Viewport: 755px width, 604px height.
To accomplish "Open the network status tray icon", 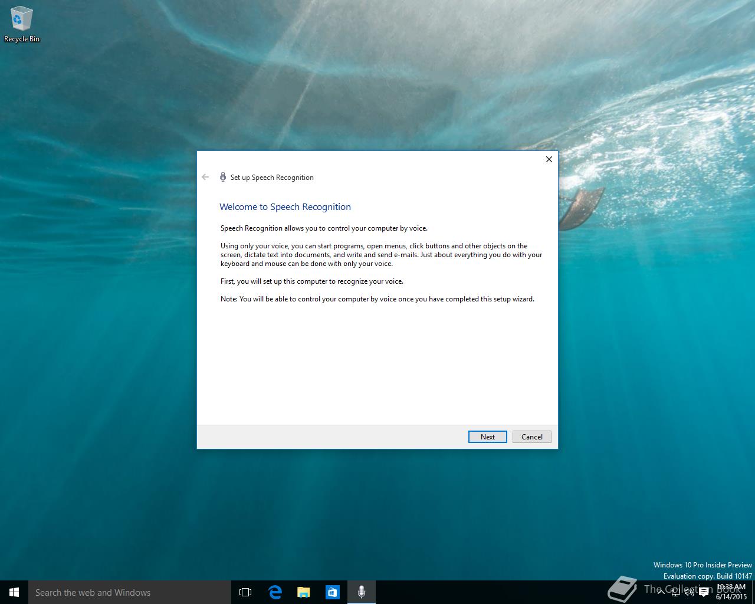I will pyautogui.click(x=675, y=592).
